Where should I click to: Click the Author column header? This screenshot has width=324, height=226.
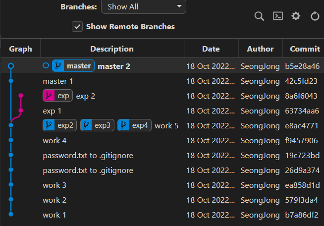coord(261,49)
